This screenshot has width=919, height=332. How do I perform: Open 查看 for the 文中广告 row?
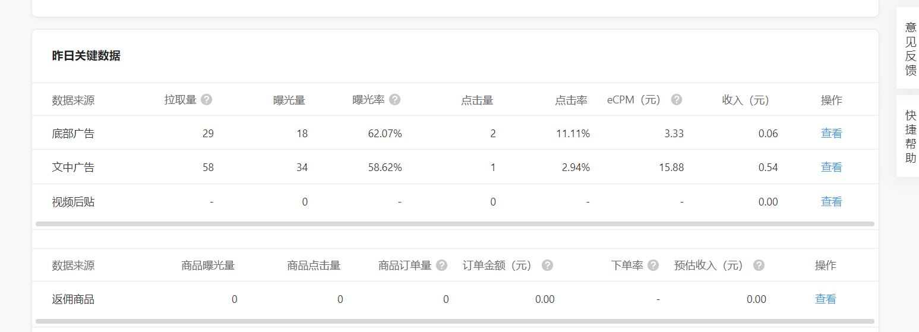[x=831, y=167]
